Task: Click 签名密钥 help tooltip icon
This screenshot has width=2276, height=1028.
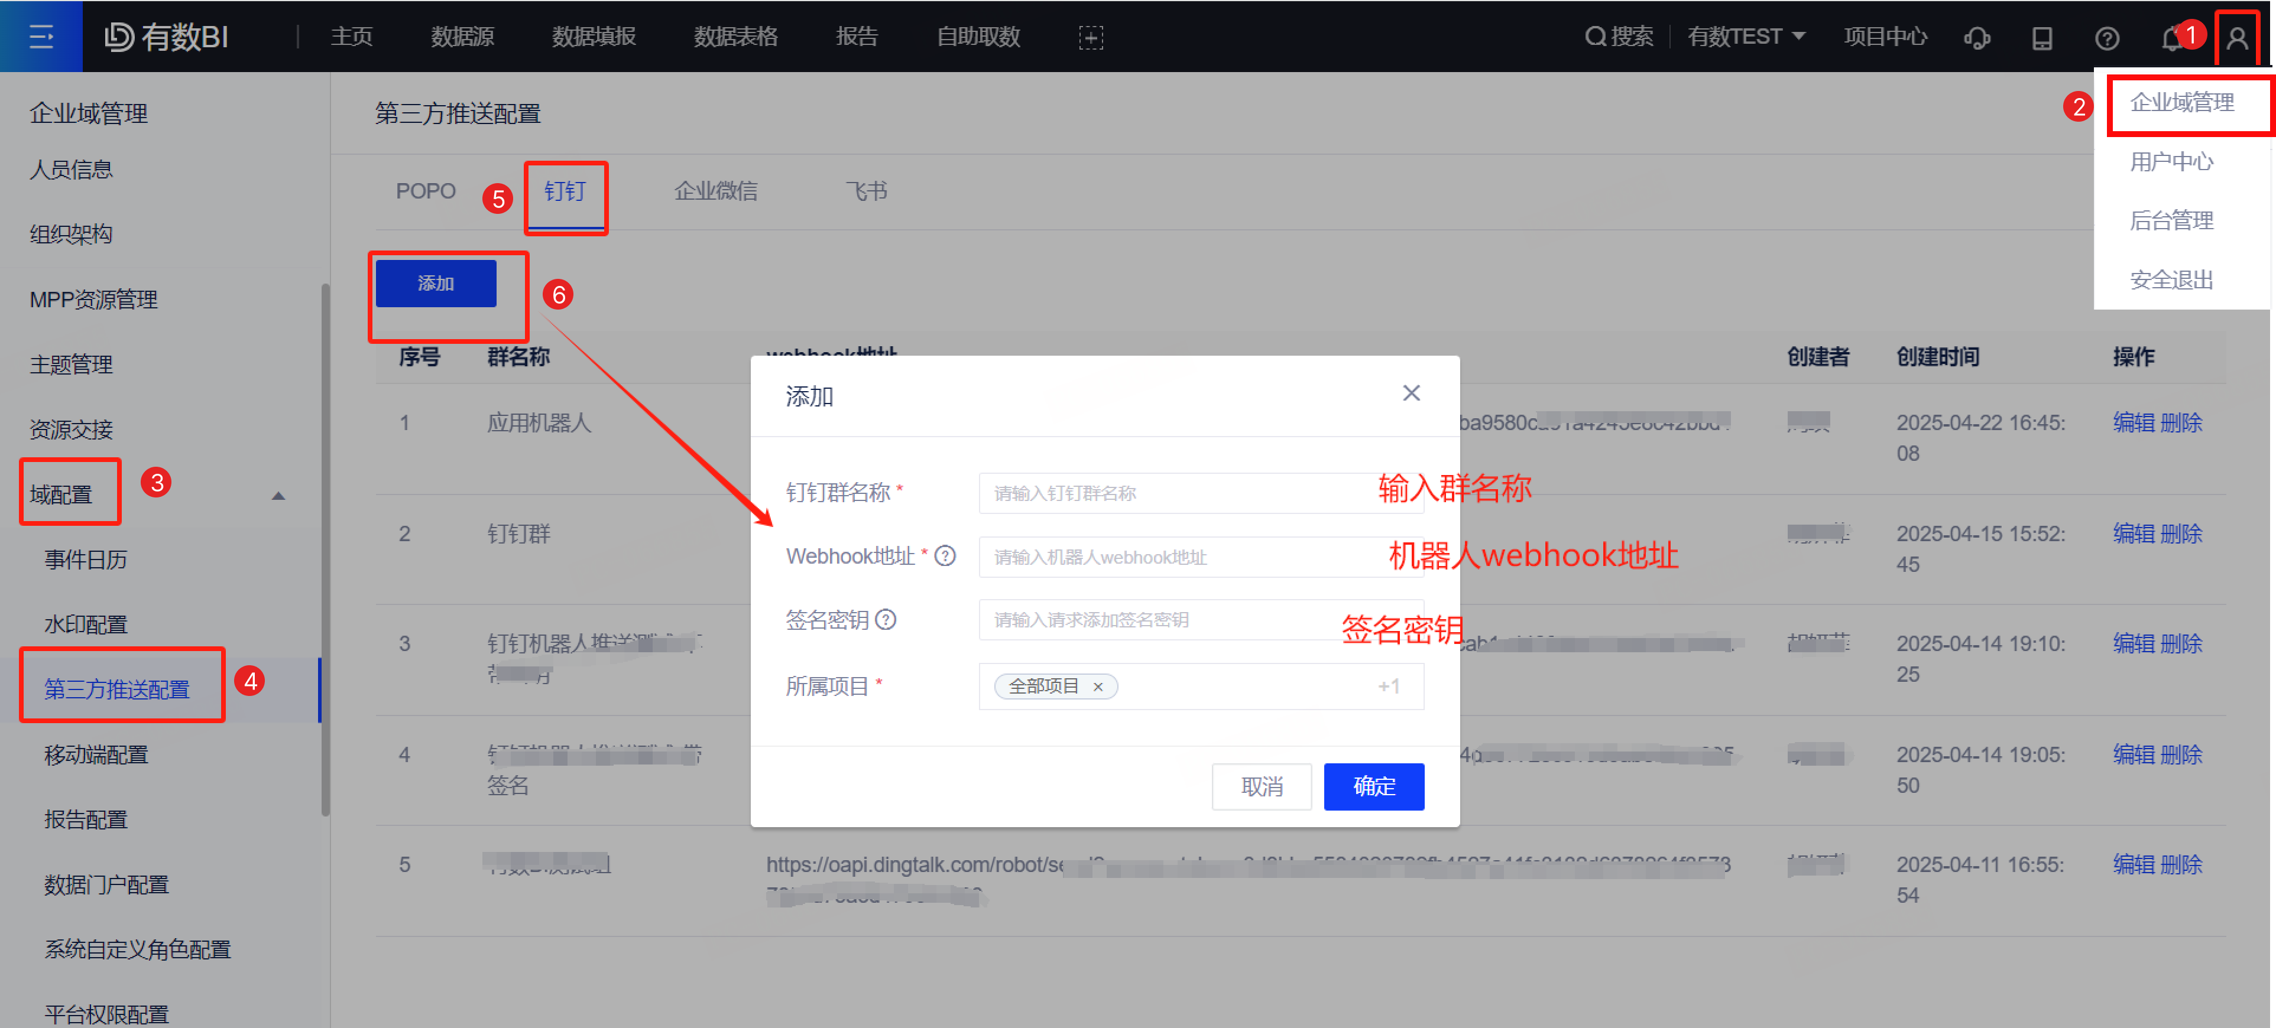Action: click(886, 619)
